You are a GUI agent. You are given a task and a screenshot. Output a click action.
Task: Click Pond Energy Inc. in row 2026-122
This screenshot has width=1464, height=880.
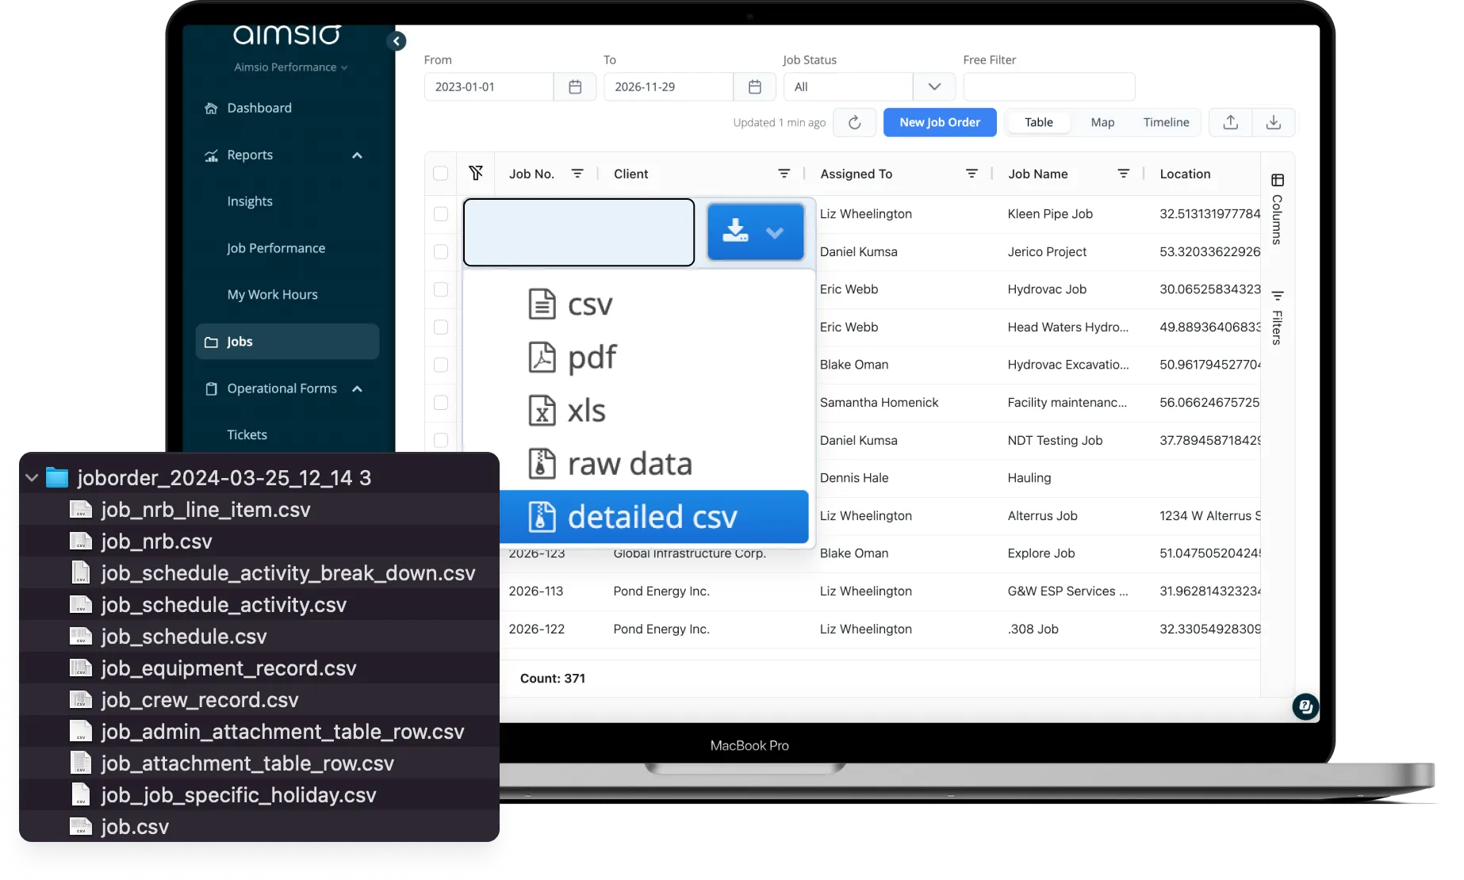(x=661, y=629)
